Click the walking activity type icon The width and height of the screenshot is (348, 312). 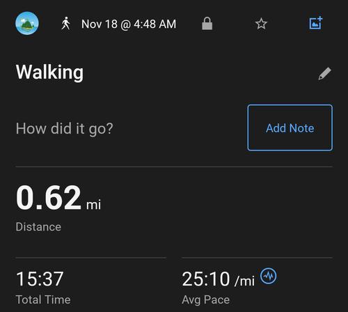tap(66, 24)
